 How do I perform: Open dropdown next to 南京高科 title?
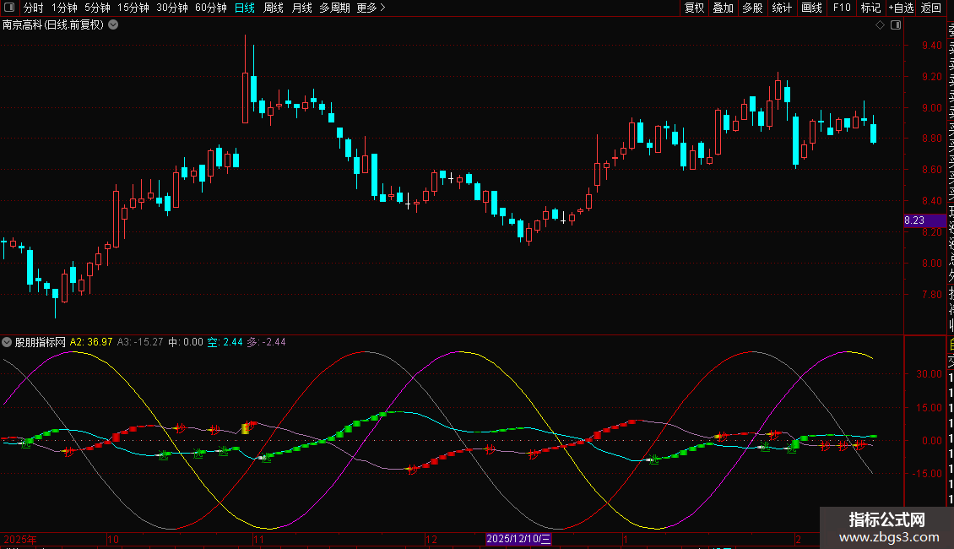(113, 25)
